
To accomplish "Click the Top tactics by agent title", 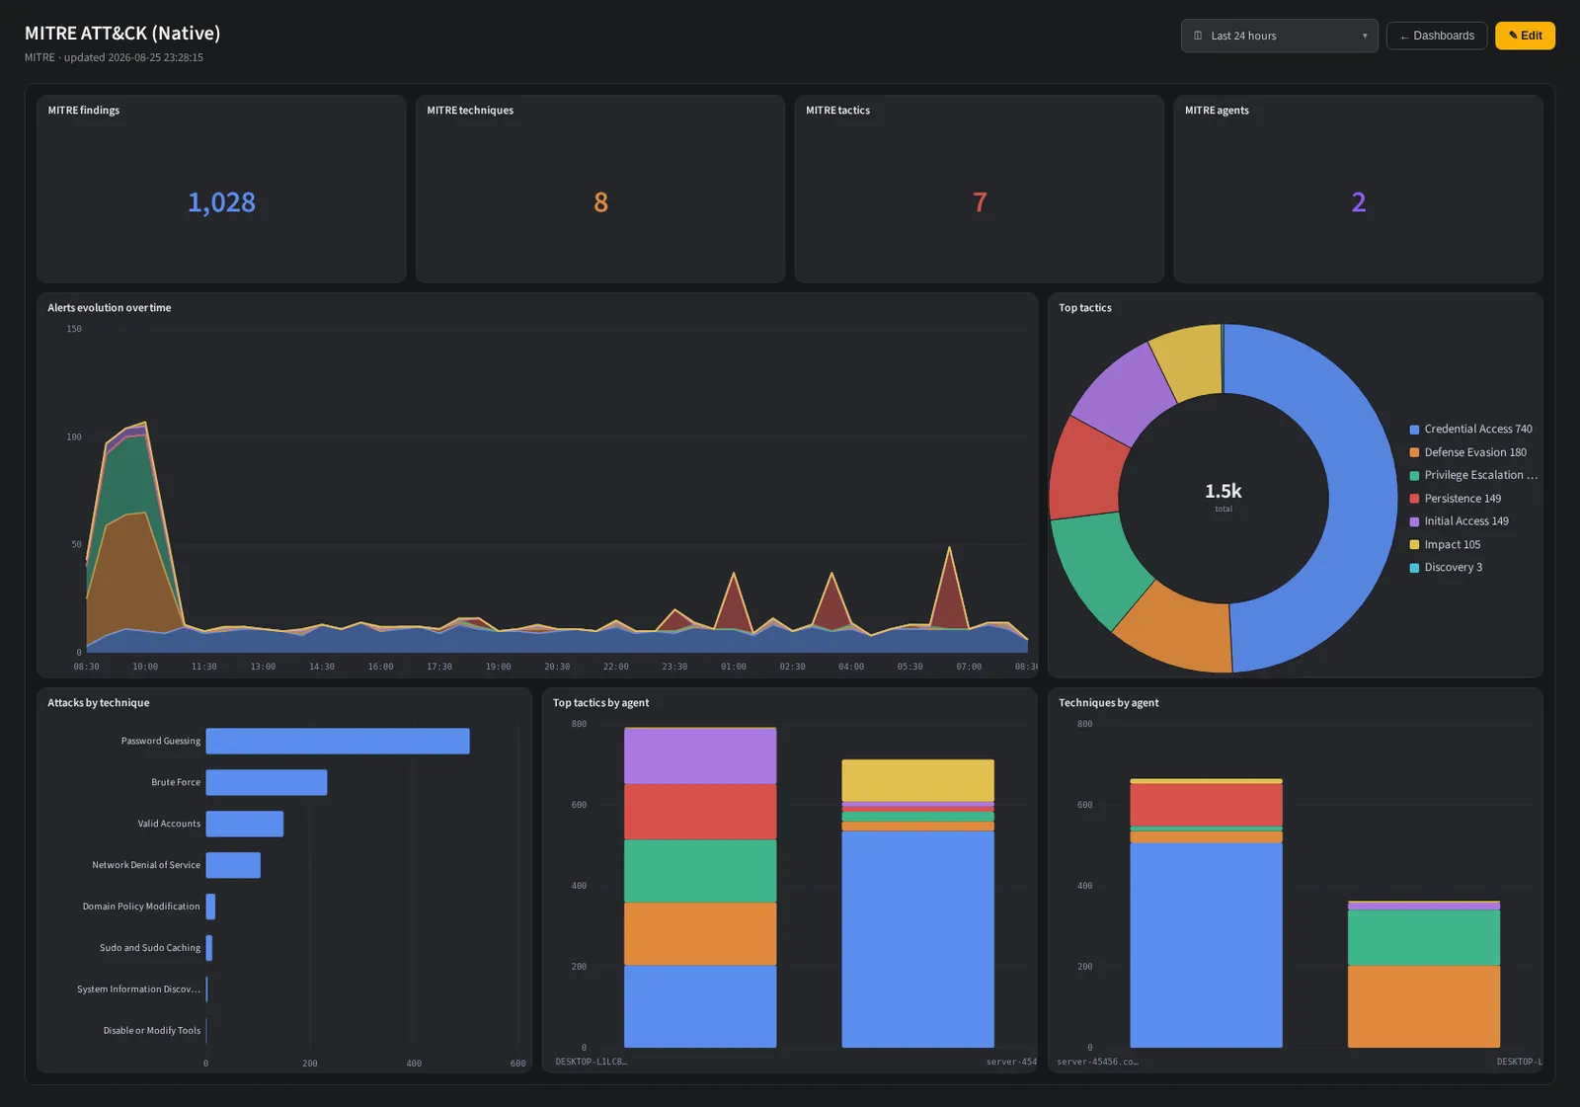I will 600,703.
